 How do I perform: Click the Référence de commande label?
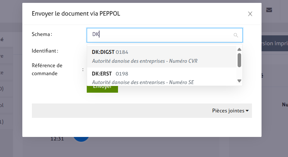point(47,69)
